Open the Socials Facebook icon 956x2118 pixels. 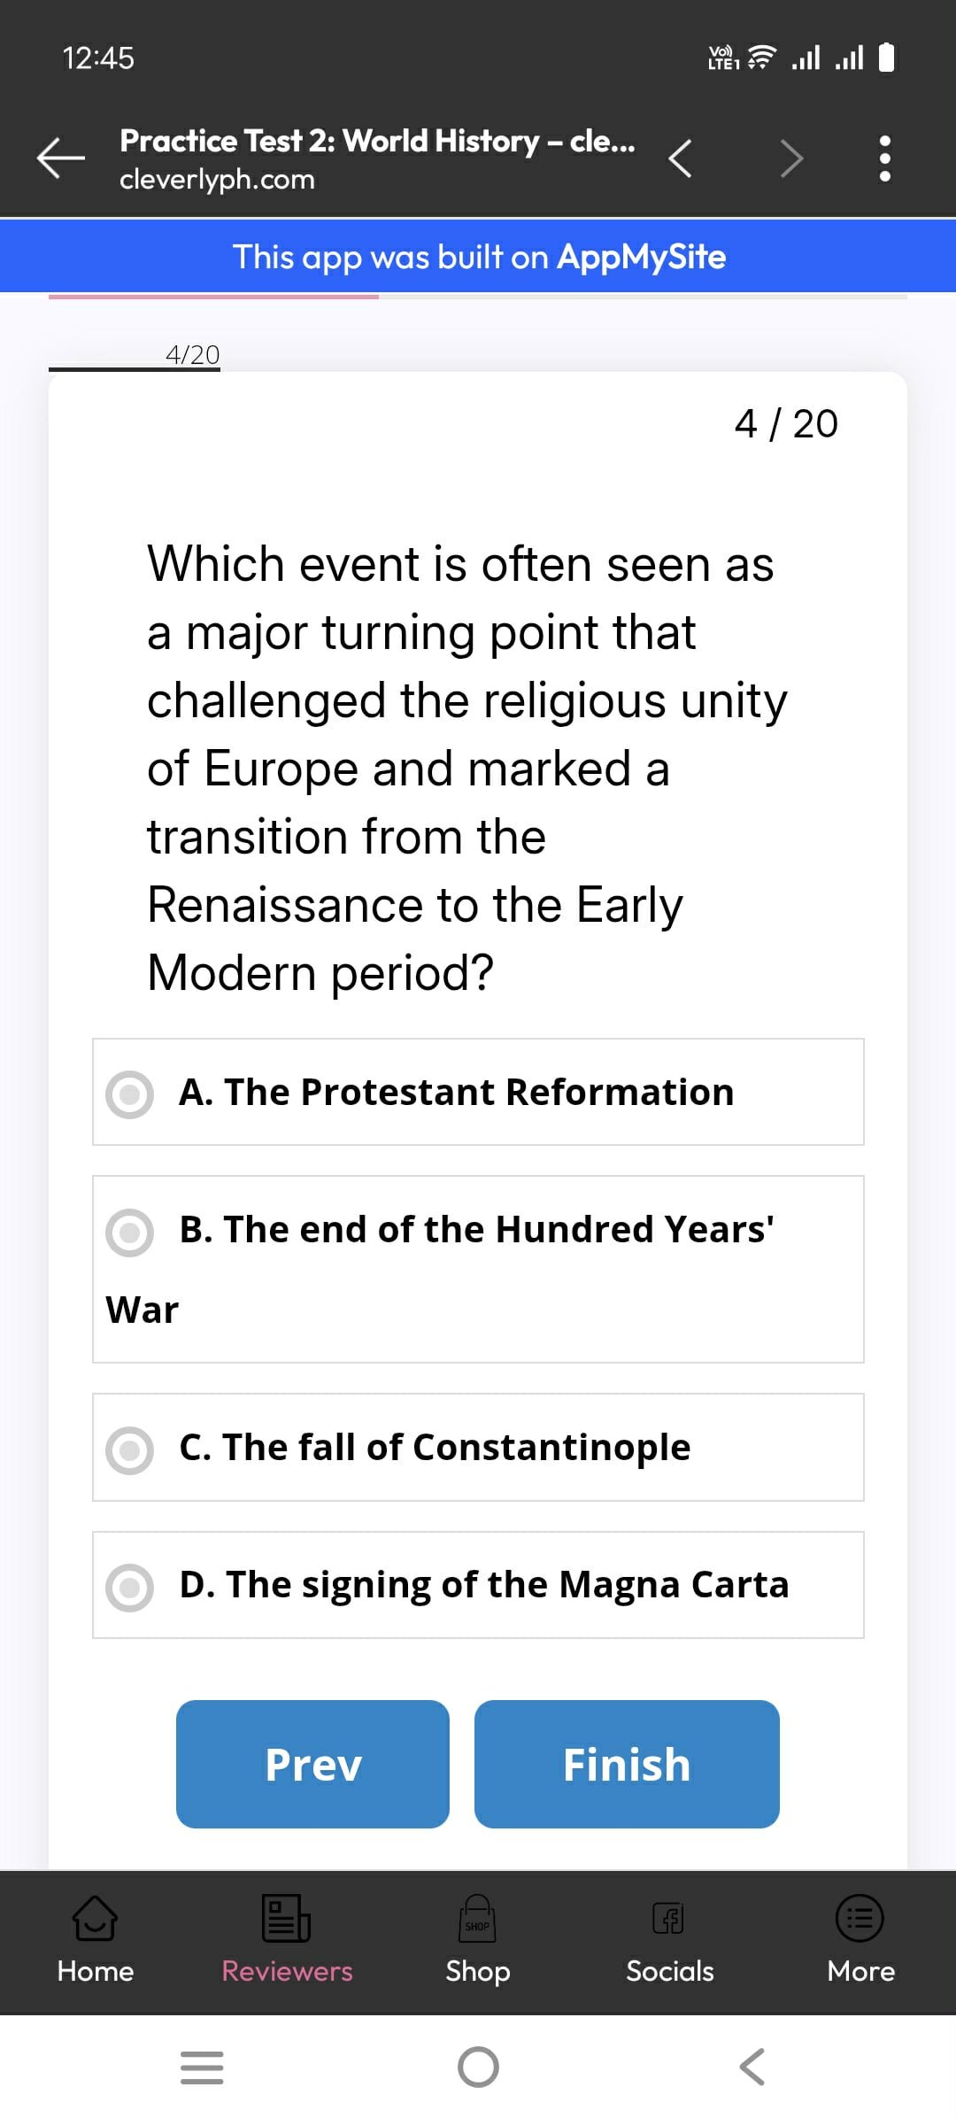(669, 1918)
